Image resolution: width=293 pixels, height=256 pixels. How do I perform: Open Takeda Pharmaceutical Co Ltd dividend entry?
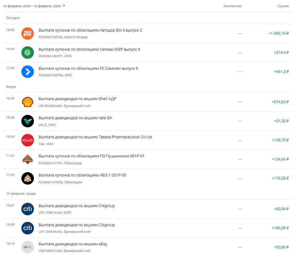[x=148, y=140]
